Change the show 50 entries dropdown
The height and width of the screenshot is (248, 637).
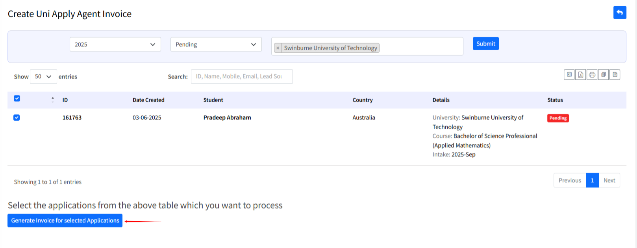coord(43,77)
